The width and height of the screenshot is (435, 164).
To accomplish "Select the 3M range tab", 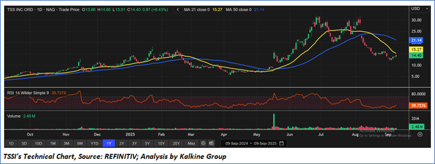I will coord(66,143).
